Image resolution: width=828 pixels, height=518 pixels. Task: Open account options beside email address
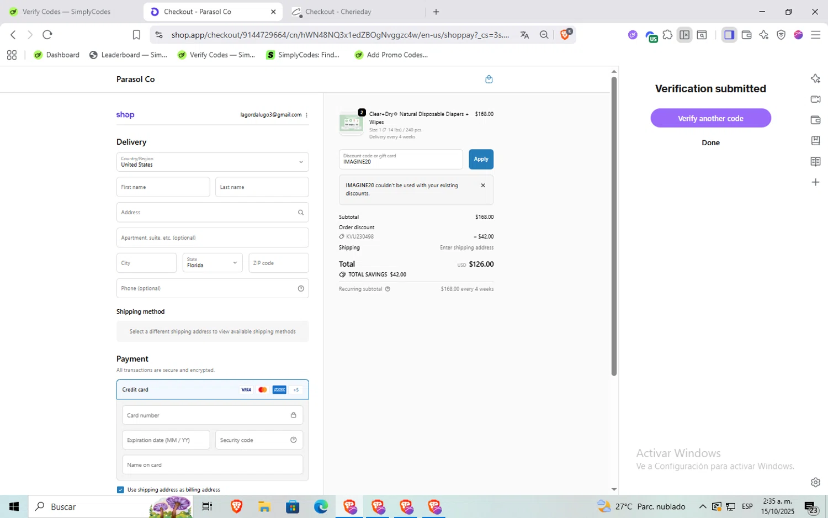point(306,115)
